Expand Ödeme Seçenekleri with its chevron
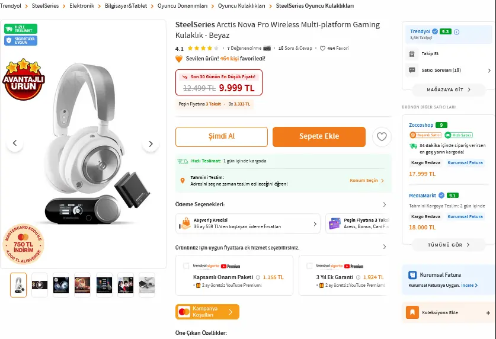The image size is (496, 339). click(x=385, y=204)
